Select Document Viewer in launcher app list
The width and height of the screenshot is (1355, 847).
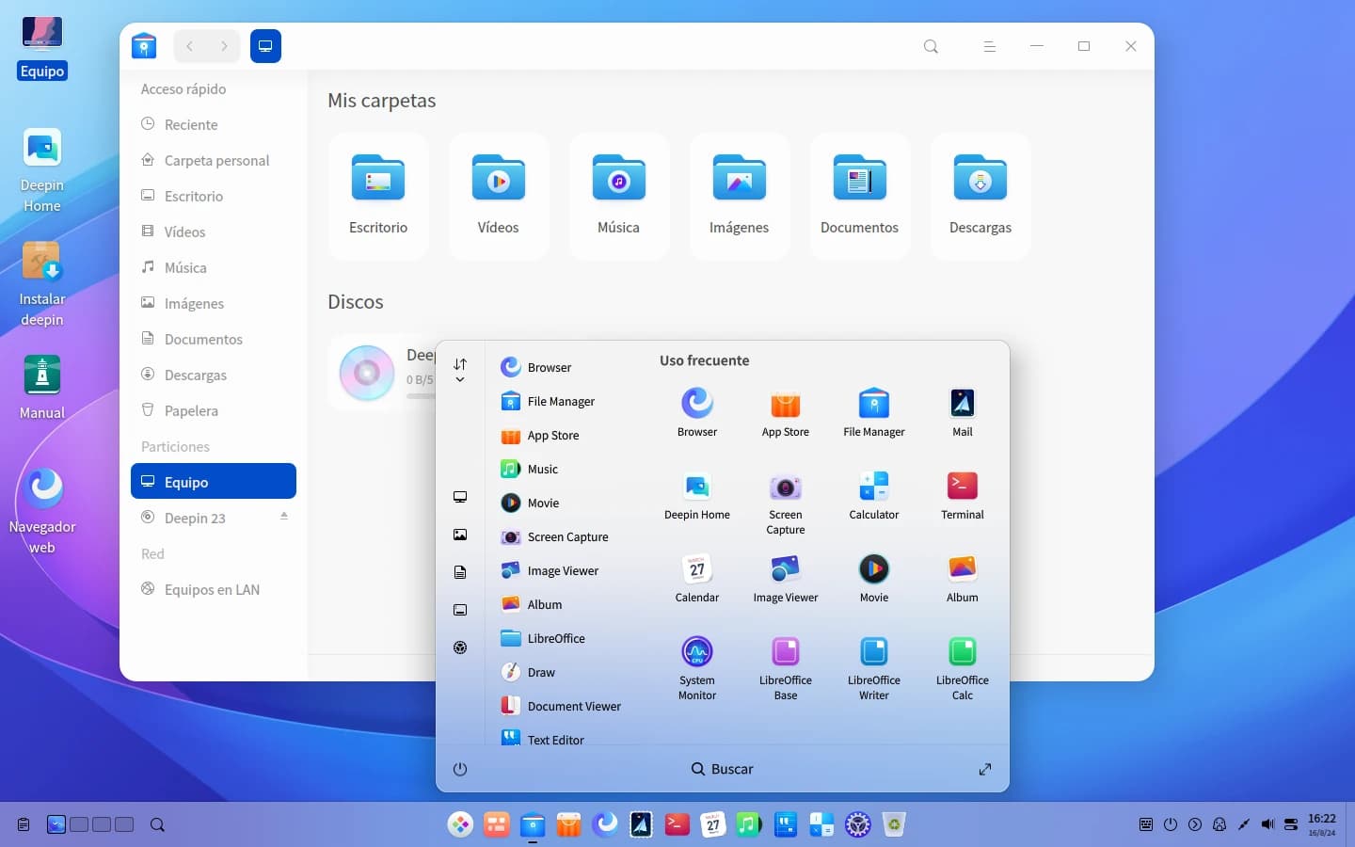tap(562, 706)
